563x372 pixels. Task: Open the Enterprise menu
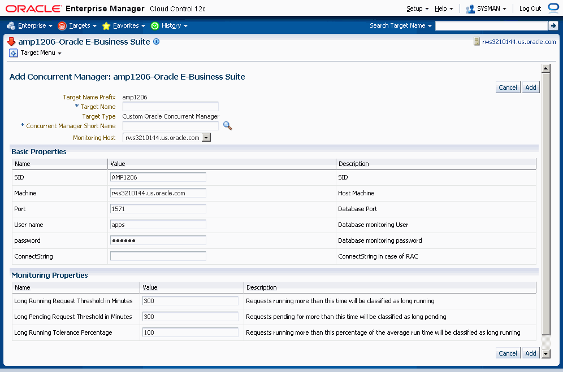point(35,26)
